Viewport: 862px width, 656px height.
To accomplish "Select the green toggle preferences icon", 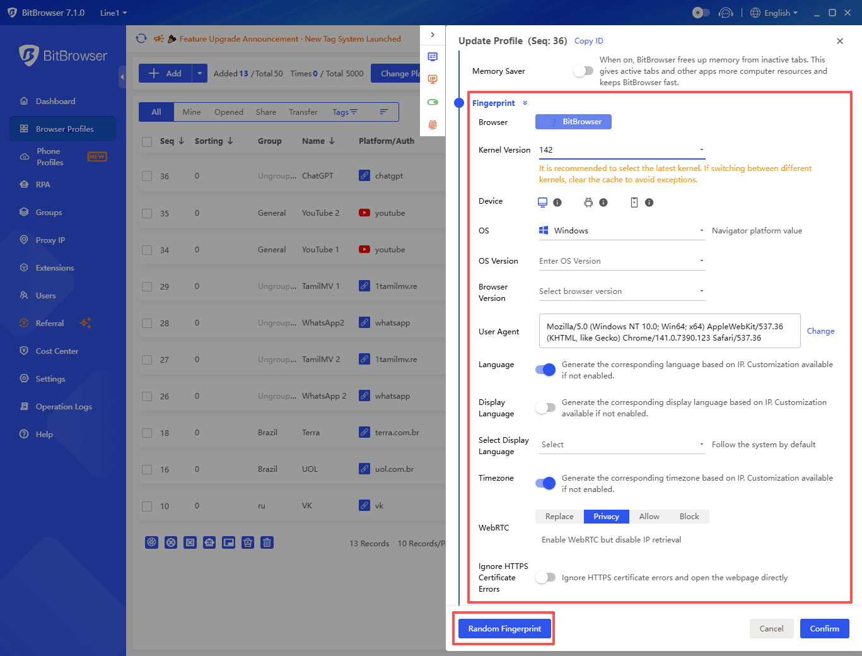I will point(433,102).
